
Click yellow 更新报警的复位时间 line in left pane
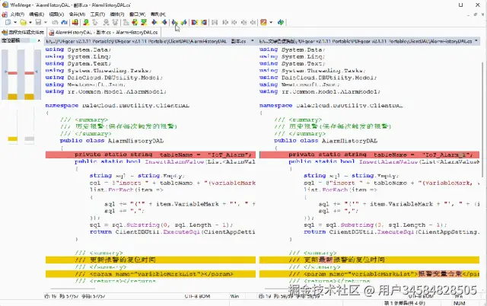point(151,260)
